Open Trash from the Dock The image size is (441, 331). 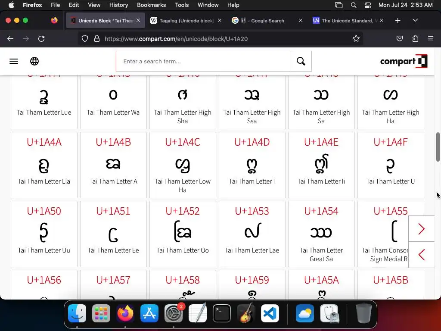point(363,313)
